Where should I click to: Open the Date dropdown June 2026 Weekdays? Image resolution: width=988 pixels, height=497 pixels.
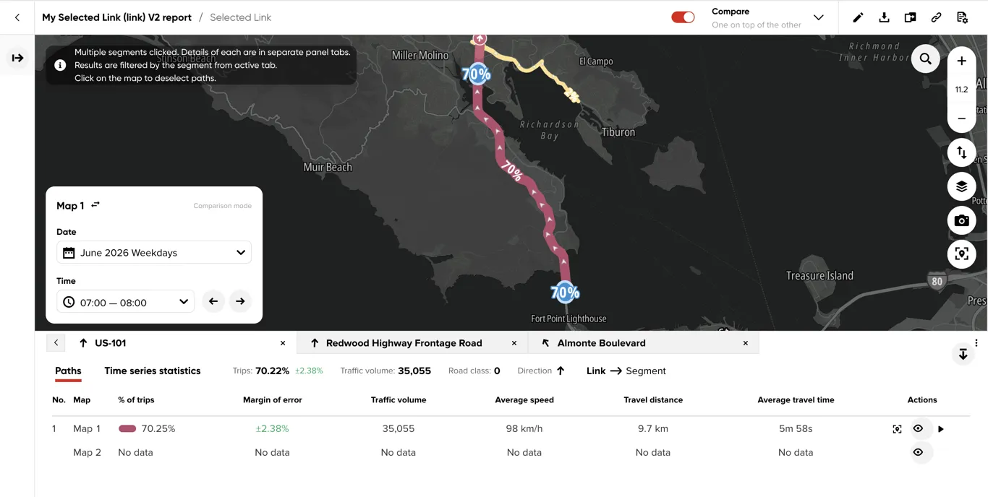pyautogui.click(x=154, y=253)
